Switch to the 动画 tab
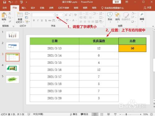155x116 pixels. pos(51,8)
